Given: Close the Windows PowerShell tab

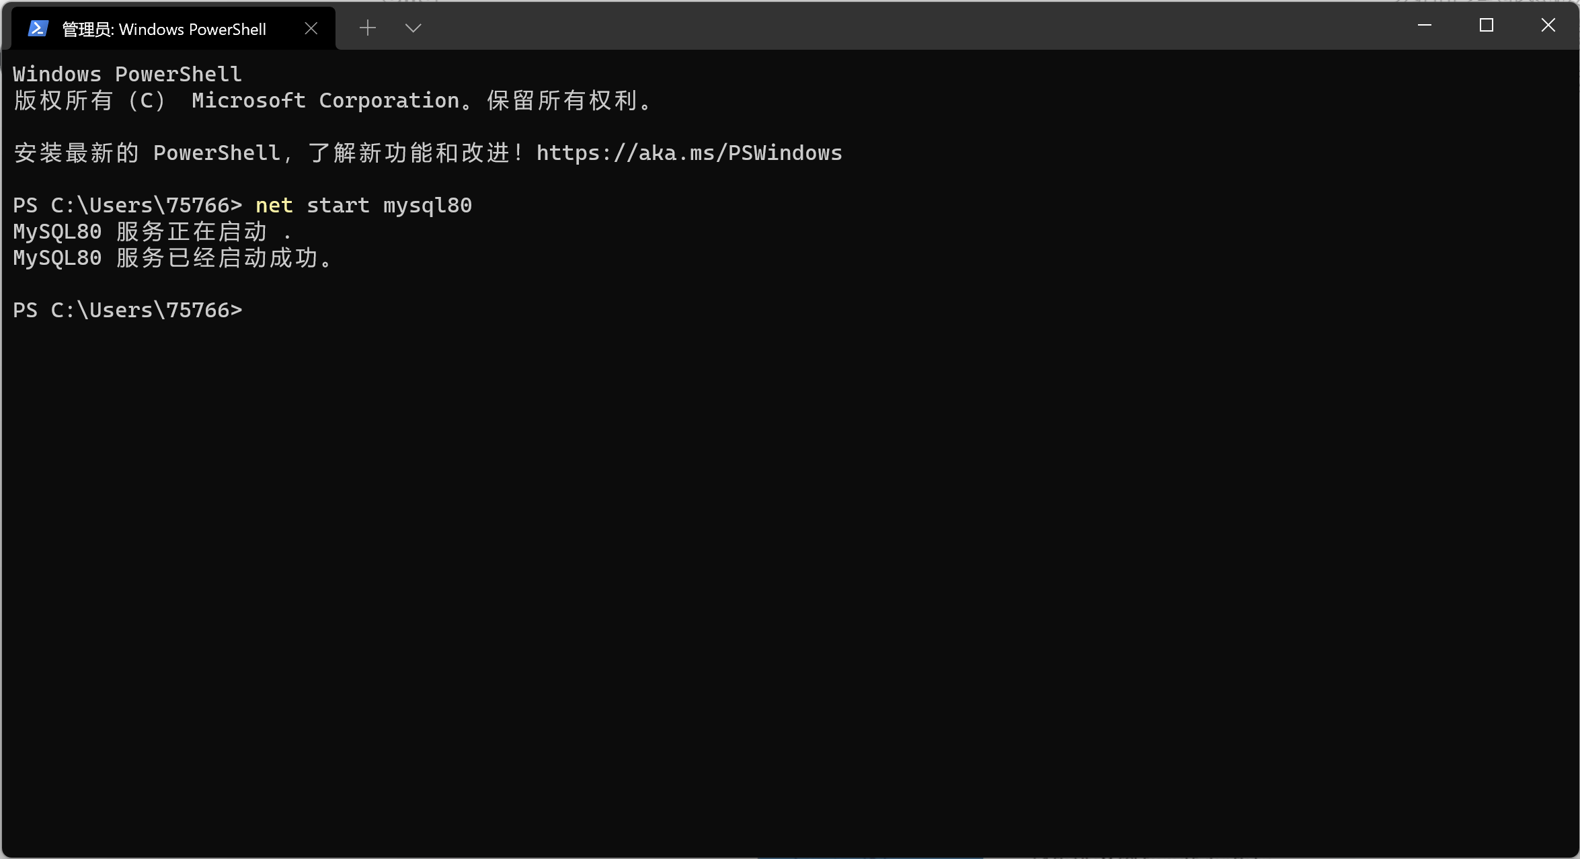Looking at the screenshot, I should (x=311, y=28).
